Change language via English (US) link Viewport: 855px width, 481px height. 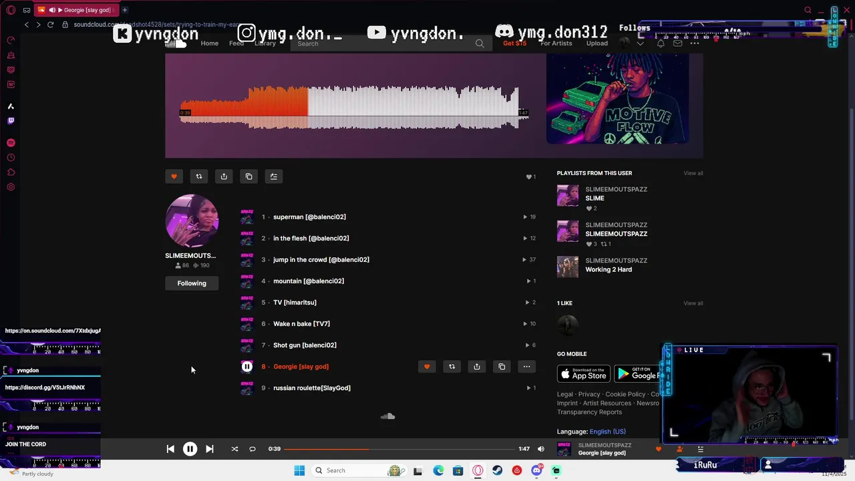(x=608, y=432)
